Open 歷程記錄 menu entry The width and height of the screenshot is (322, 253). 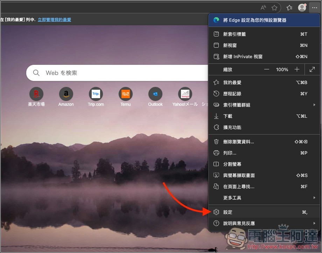point(264,94)
